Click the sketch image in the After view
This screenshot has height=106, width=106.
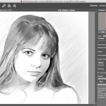[x=44, y=58]
